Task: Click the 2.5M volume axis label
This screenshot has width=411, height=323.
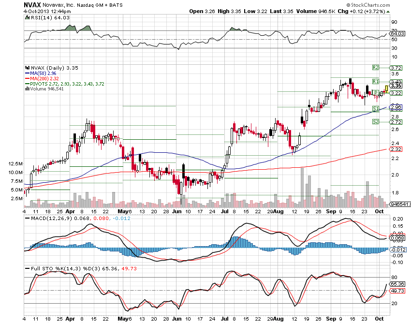Action: (x=17, y=198)
